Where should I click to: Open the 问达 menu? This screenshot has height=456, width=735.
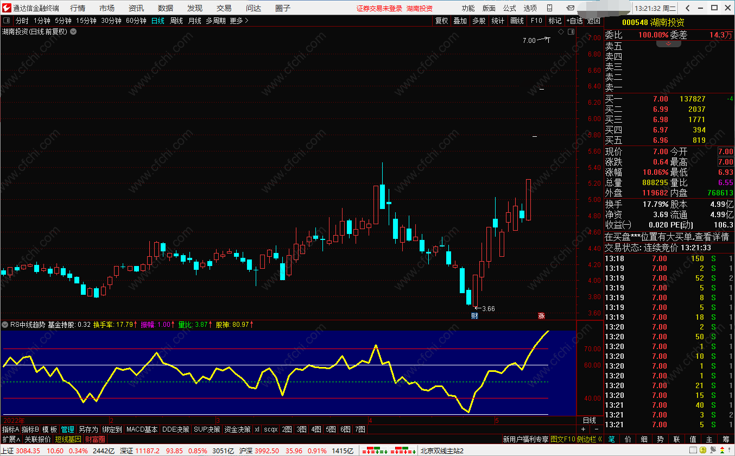point(254,8)
